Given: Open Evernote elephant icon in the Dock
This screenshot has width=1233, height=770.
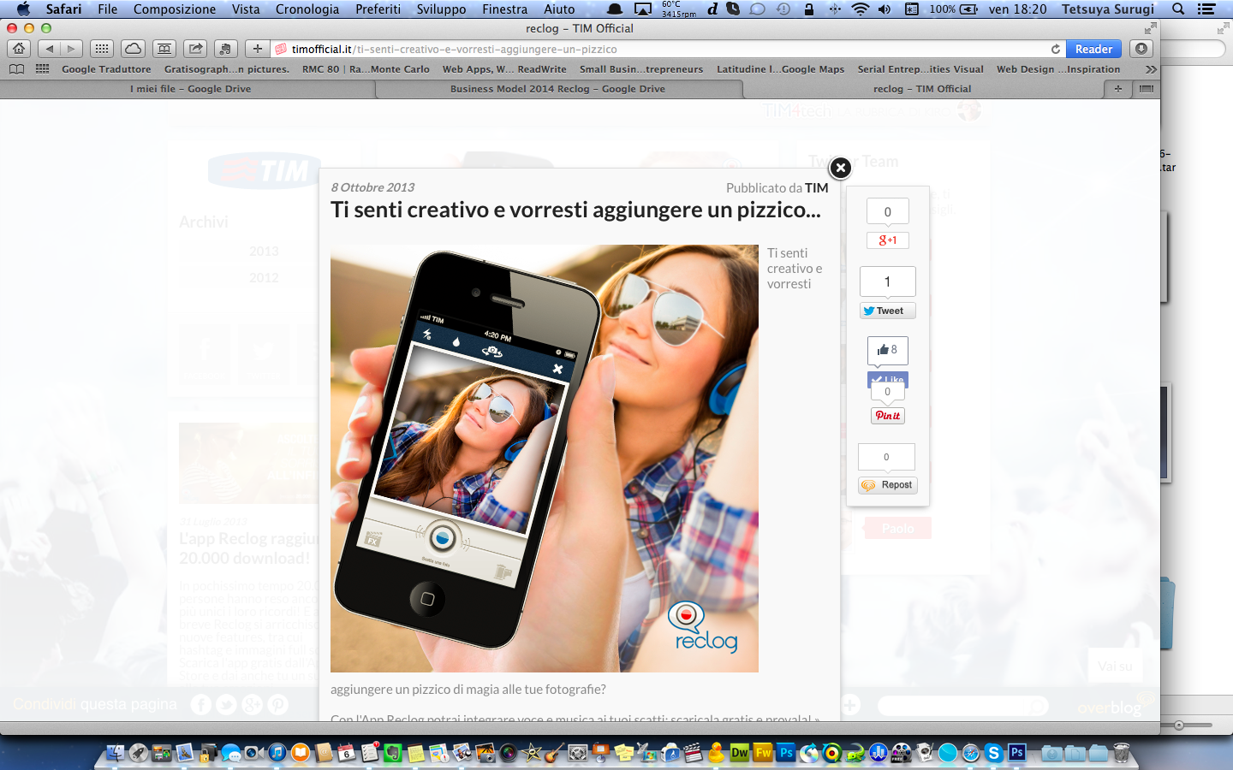Looking at the screenshot, I should click(393, 753).
